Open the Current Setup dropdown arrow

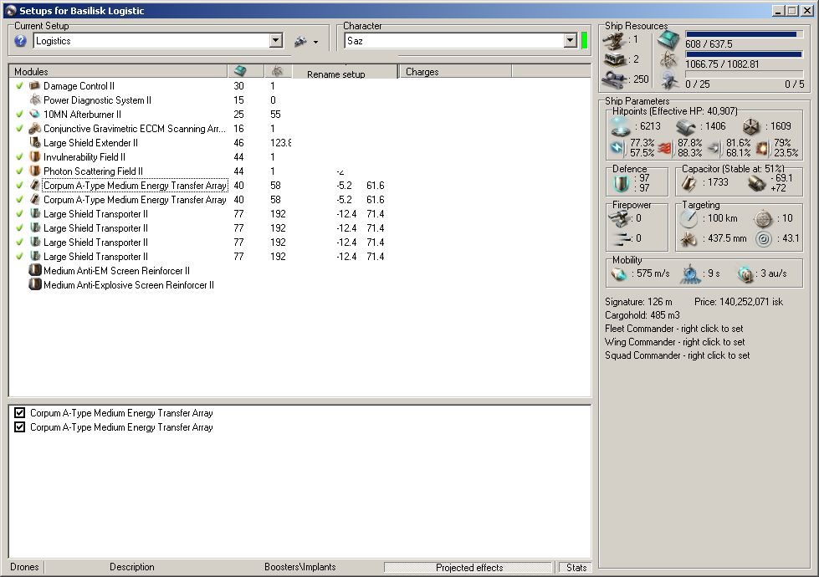click(276, 41)
